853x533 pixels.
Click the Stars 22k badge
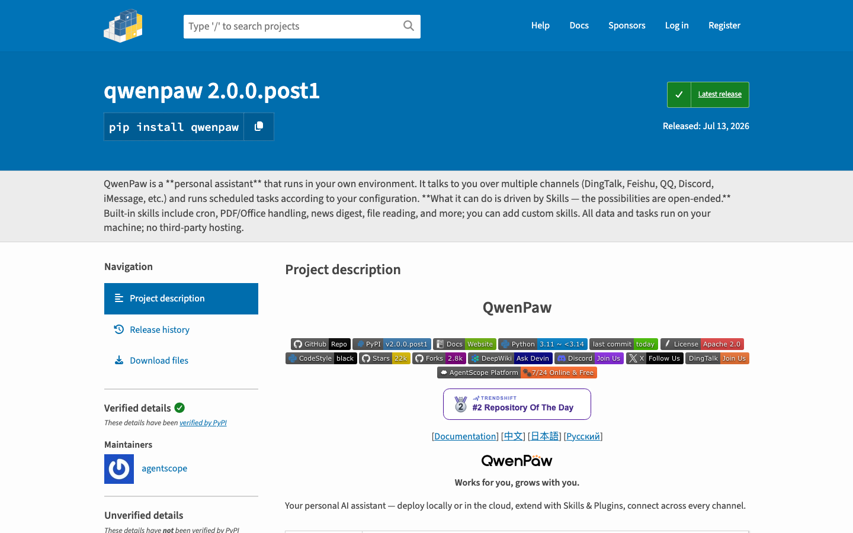384,358
